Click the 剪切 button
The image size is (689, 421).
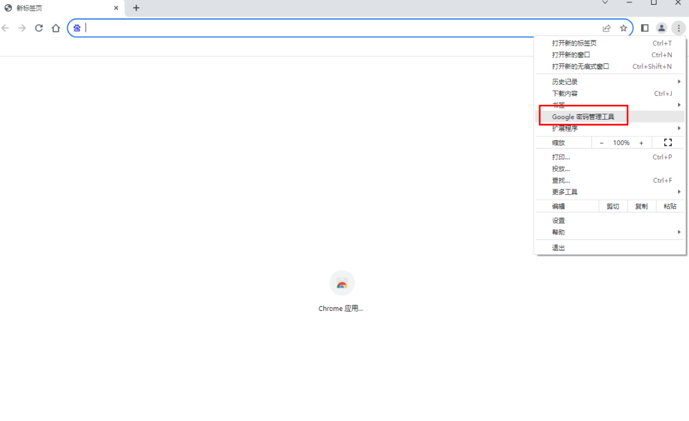pyautogui.click(x=613, y=206)
